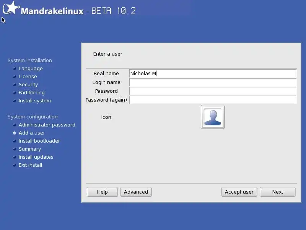Screen dimensions: 306x230
Task: Click the Real name label
Action: (106, 73)
